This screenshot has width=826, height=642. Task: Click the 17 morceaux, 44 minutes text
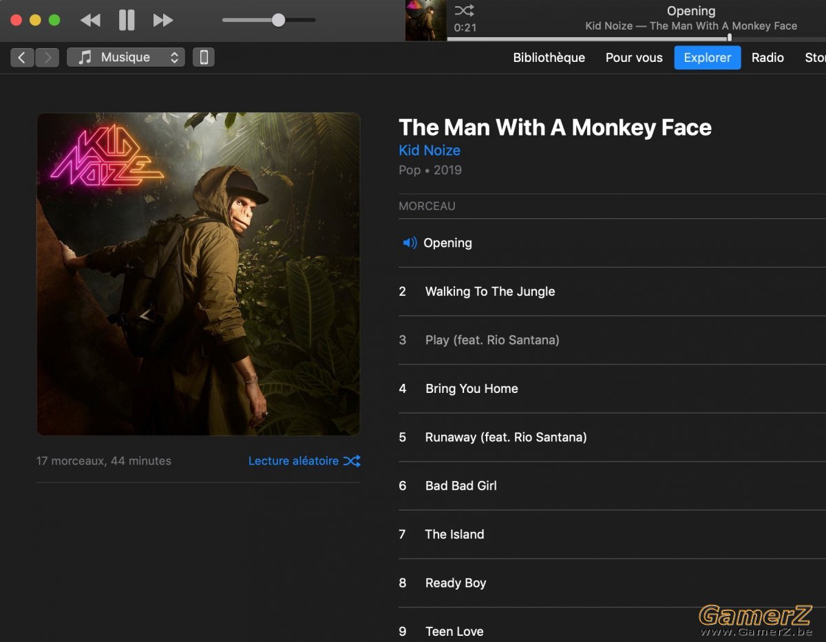coord(104,461)
